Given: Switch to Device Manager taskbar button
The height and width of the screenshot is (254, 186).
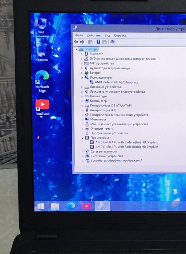Looking at the screenshot, I should [x=102, y=206].
